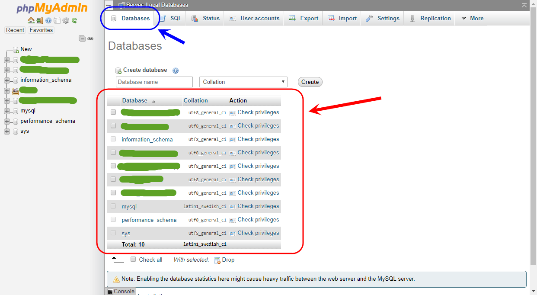This screenshot has height=295, width=537.
Task: Expand sys node in navigation tree
Action: 7,131
